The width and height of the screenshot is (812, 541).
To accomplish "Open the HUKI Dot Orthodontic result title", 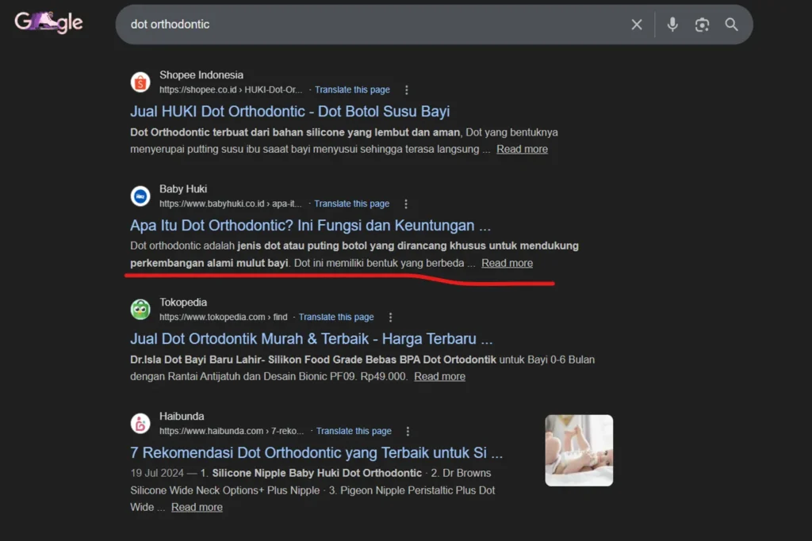I will [289, 112].
